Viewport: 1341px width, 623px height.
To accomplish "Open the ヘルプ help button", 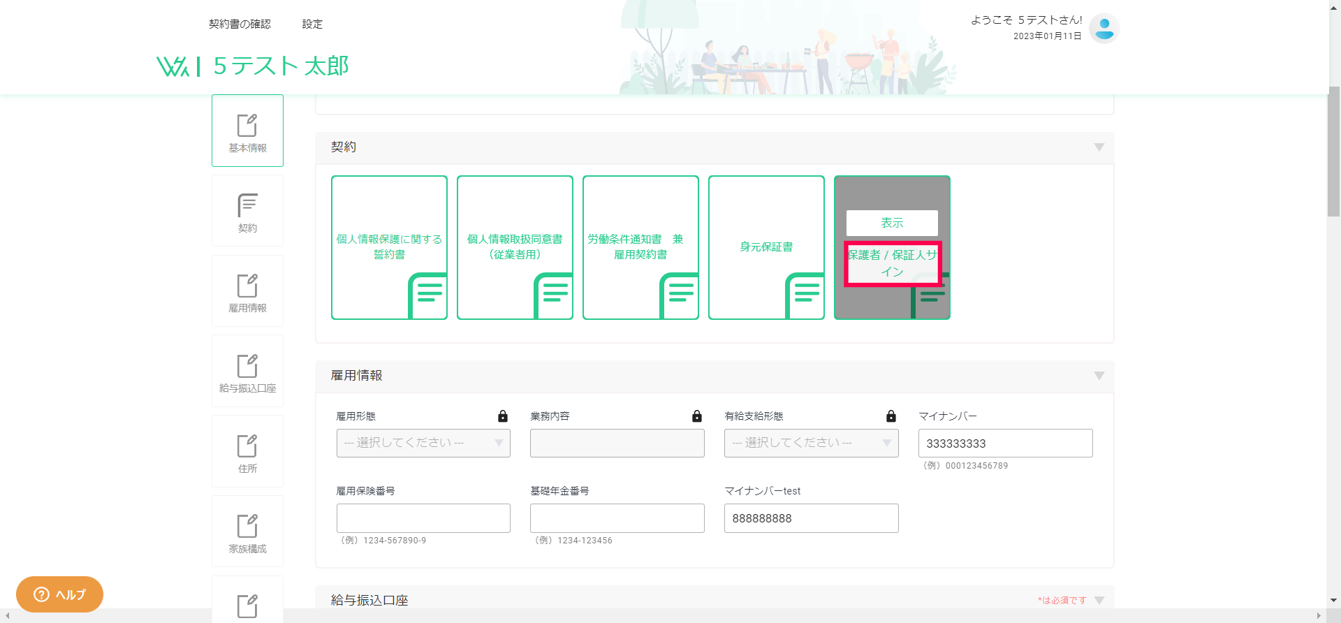I will click(60, 594).
